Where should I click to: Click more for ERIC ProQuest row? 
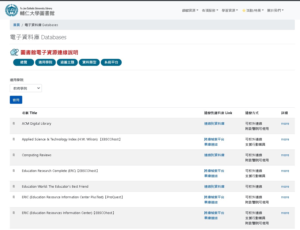tap(285, 197)
